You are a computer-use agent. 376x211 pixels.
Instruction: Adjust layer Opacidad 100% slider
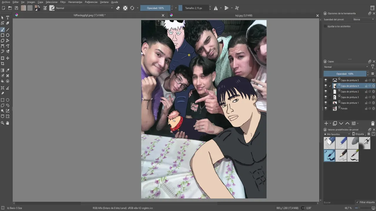pyautogui.click(x=345, y=74)
